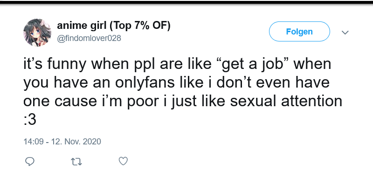Open the tweet permalink via the 14:09 timestamp
The image size is (373, 184).
coord(34,142)
